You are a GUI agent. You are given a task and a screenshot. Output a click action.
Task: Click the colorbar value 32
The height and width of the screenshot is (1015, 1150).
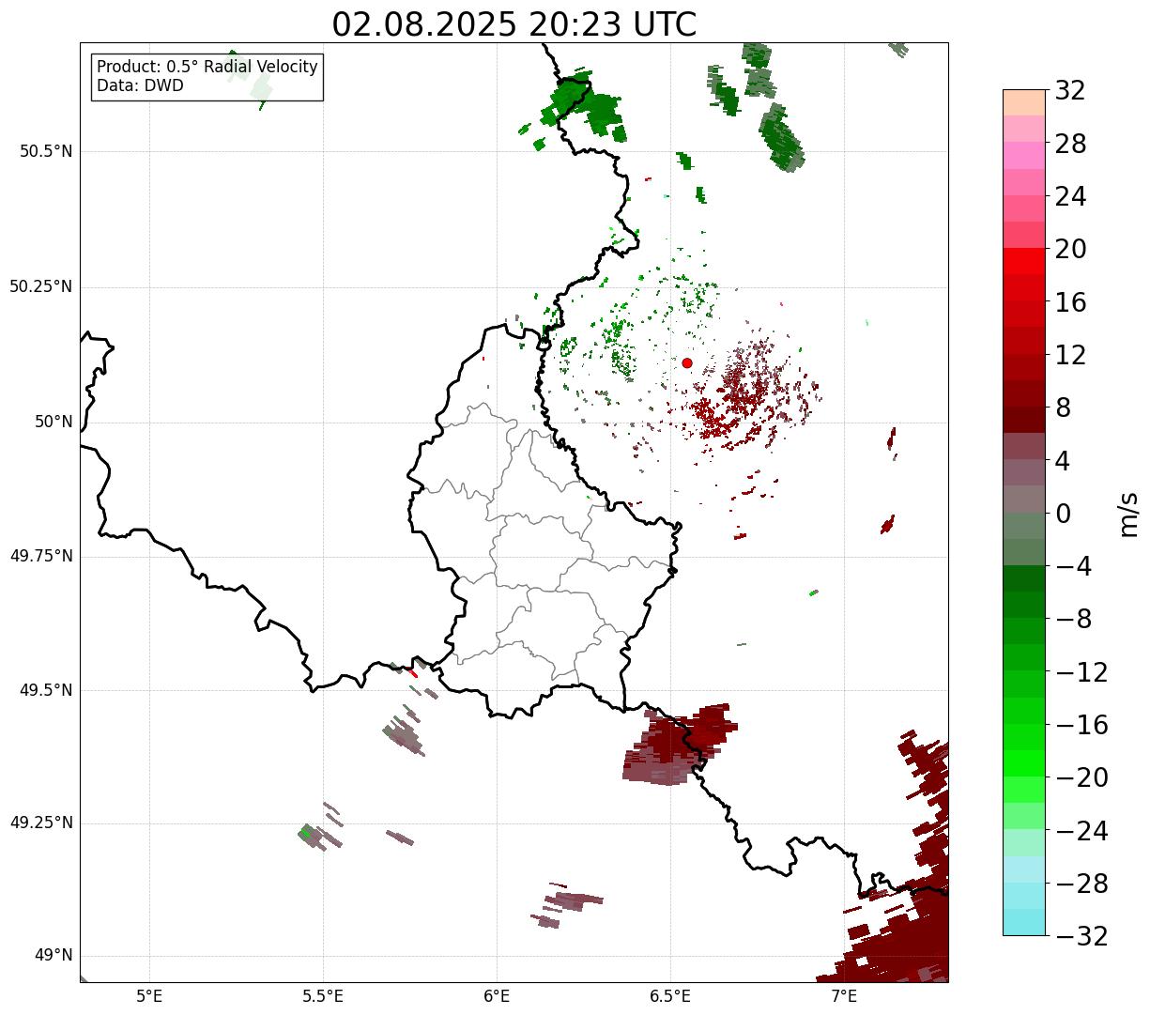coord(1070,90)
